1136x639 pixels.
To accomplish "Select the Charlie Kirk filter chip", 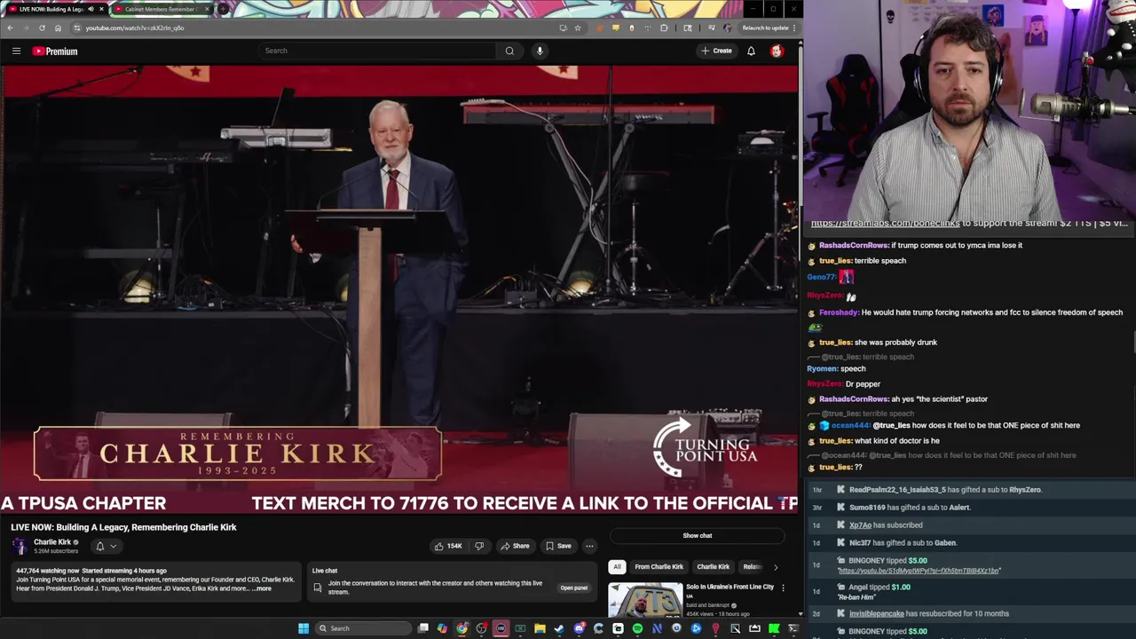I will click(x=713, y=566).
